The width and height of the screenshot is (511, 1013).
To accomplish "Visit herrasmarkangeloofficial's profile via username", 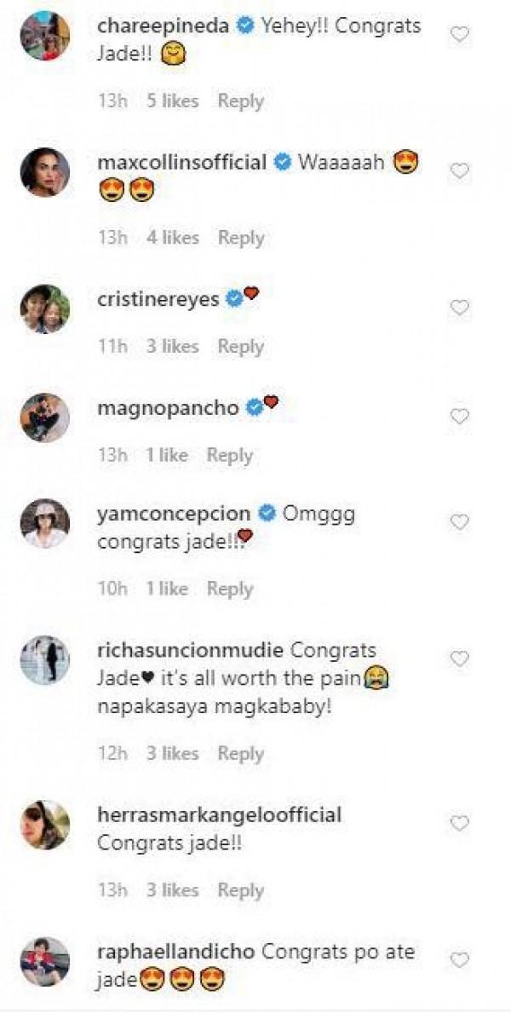I will pos(220,814).
